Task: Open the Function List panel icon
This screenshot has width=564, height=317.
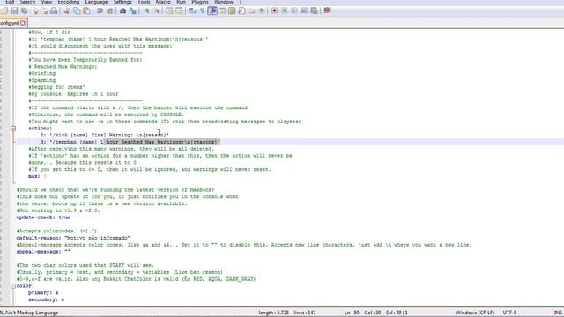Action: (241, 11)
